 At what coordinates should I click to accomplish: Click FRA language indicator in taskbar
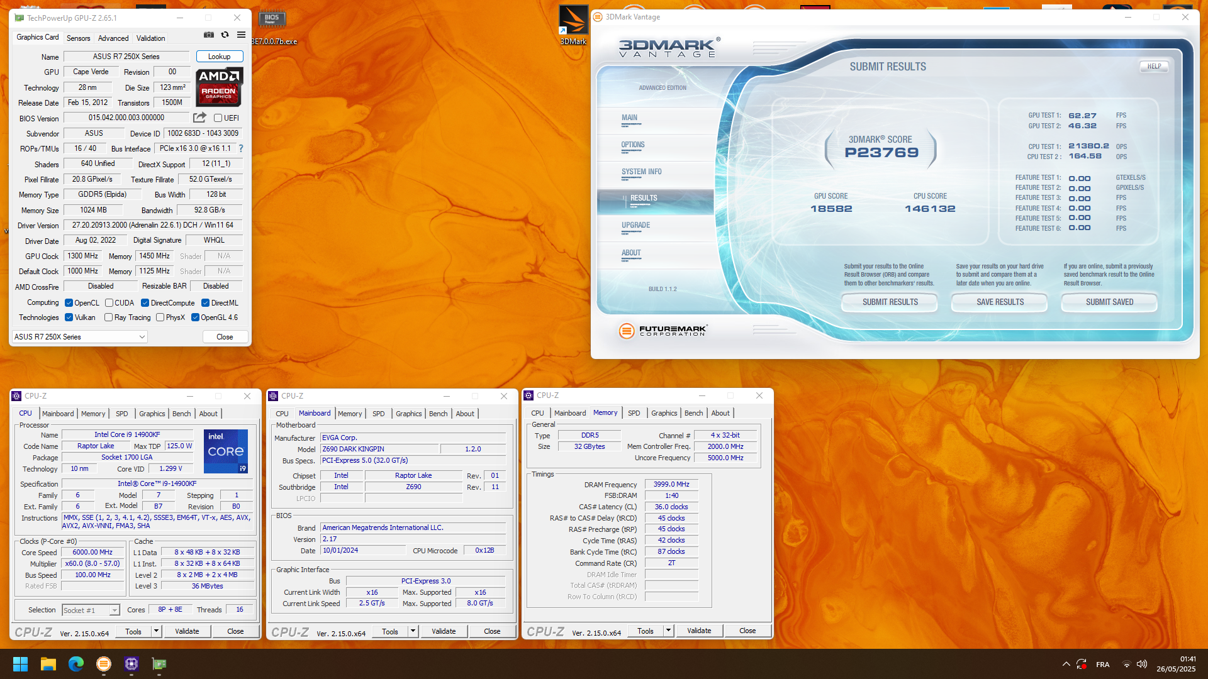(x=1102, y=665)
